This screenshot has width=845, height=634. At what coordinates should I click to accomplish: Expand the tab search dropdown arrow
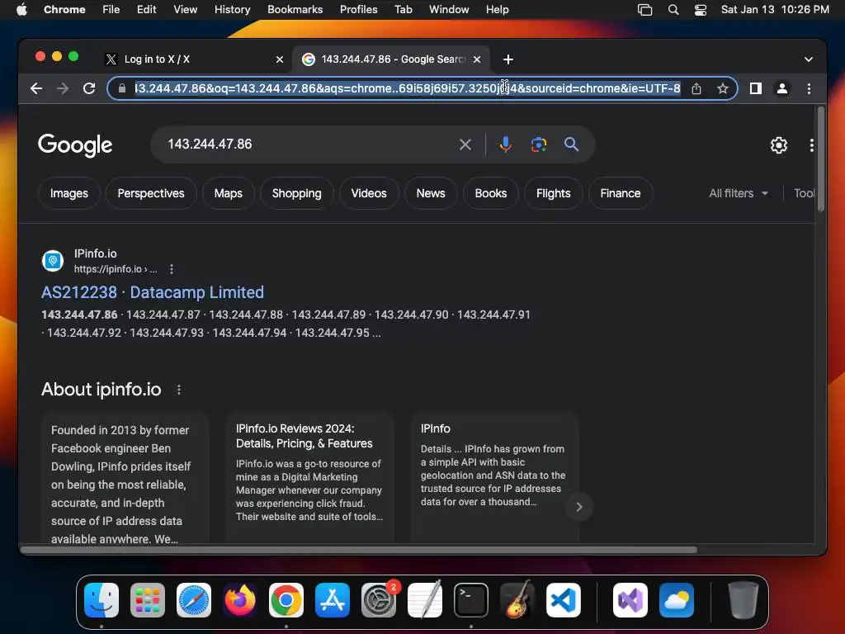click(809, 59)
